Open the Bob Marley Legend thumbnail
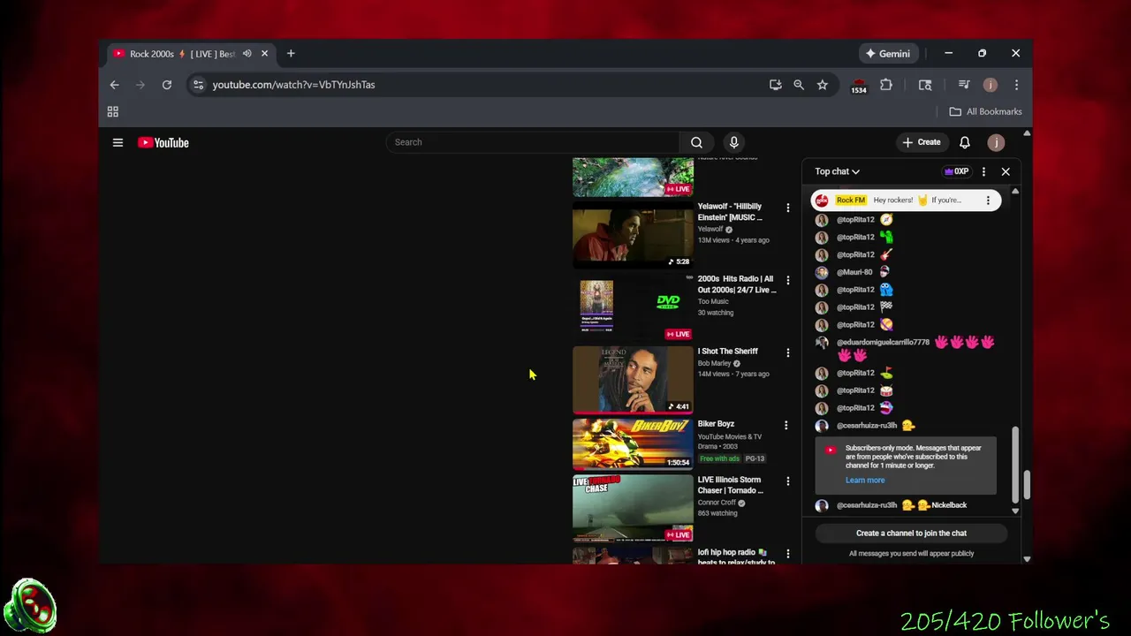 click(633, 380)
